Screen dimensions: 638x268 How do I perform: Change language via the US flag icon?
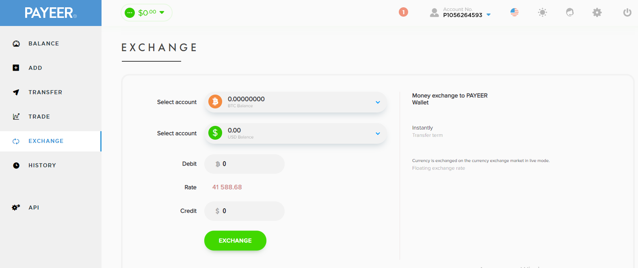click(515, 12)
